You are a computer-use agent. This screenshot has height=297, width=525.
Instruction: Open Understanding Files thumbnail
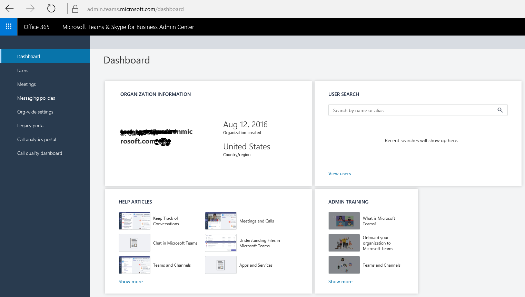coord(221,243)
